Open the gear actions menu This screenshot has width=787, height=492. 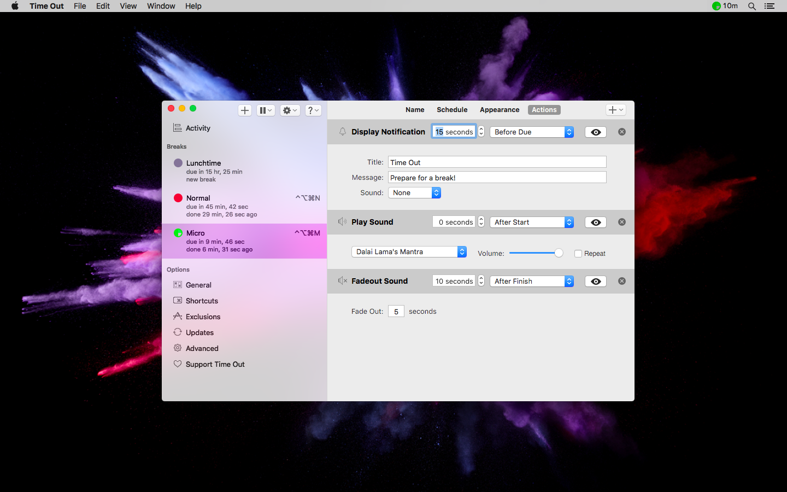[290, 110]
